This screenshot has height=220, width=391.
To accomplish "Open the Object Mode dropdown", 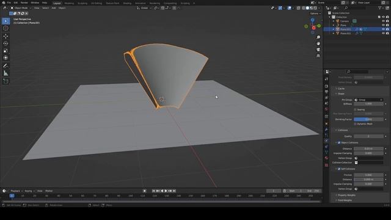I will [x=21, y=8].
